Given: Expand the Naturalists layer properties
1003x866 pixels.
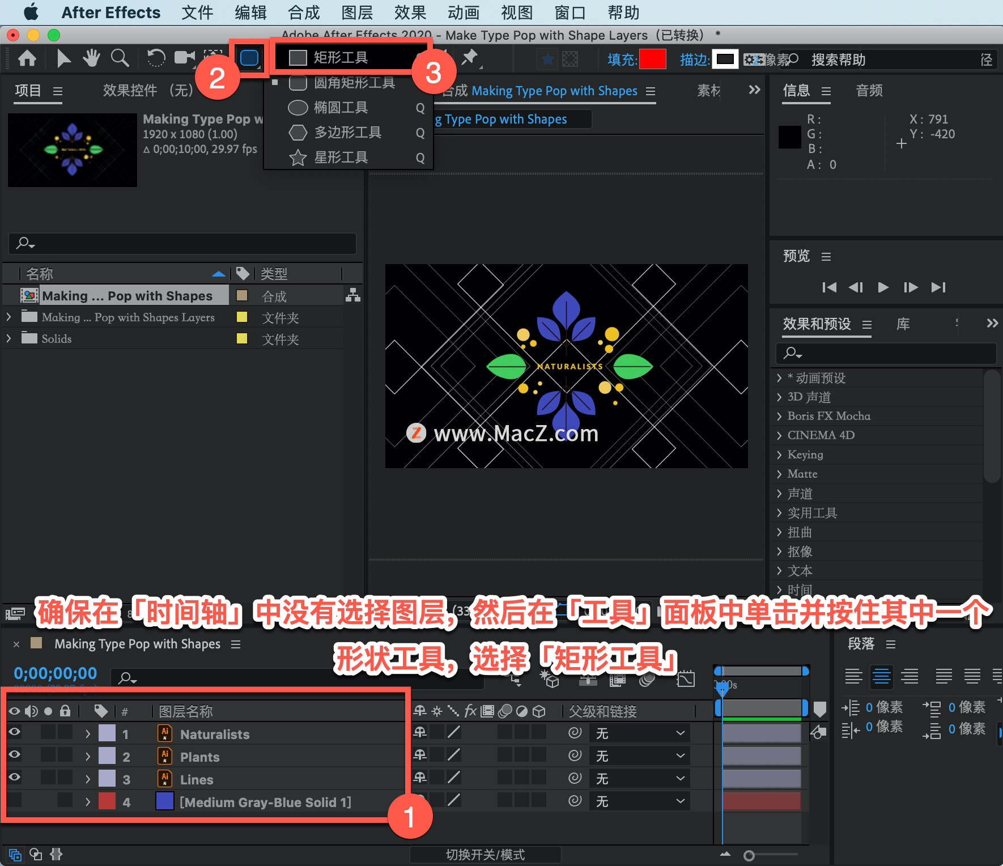Looking at the screenshot, I should 87,734.
